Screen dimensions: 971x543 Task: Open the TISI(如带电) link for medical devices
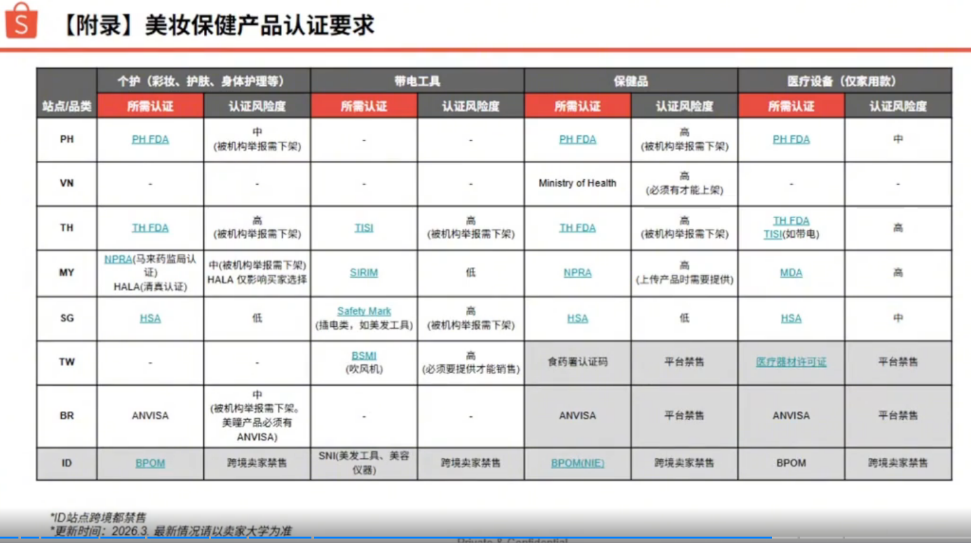click(x=773, y=234)
